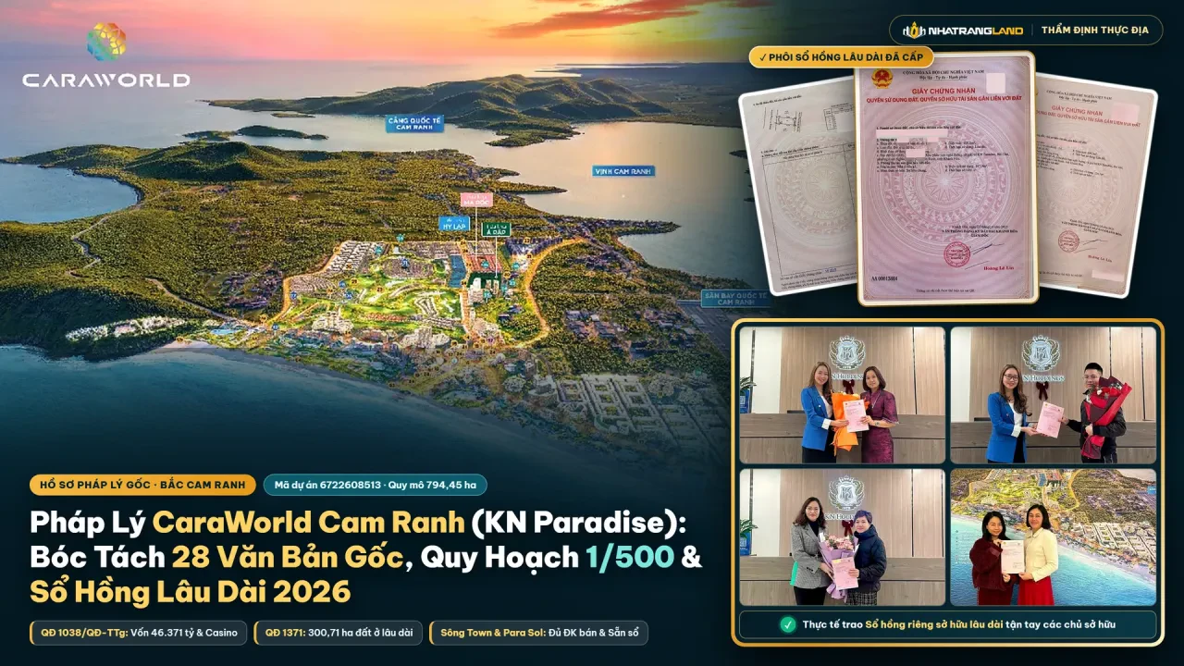Open the photo with the orange flower bouquet
Viewport: 1184px width, 666px height.
(x=843, y=395)
